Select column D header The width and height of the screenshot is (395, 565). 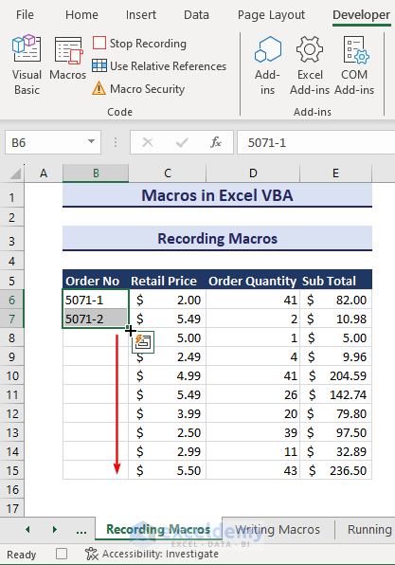click(253, 173)
